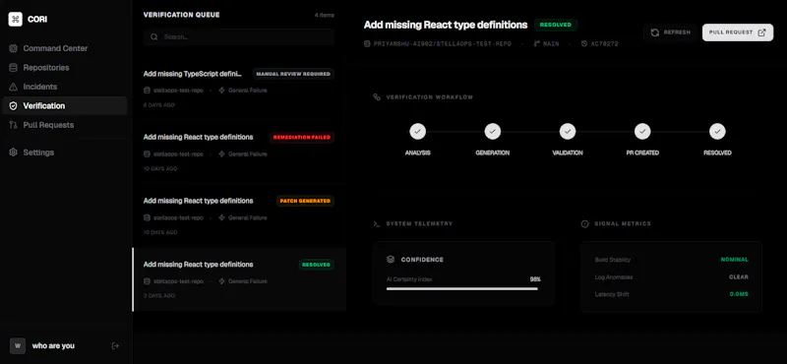Select the 3 days ago resolved queue item
This screenshot has height=364, width=787.
(x=239, y=279)
